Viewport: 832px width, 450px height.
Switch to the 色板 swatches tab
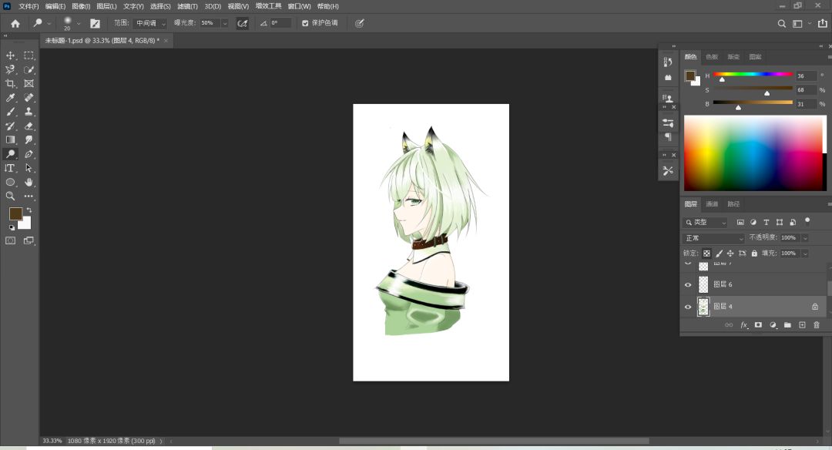pos(713,56)
